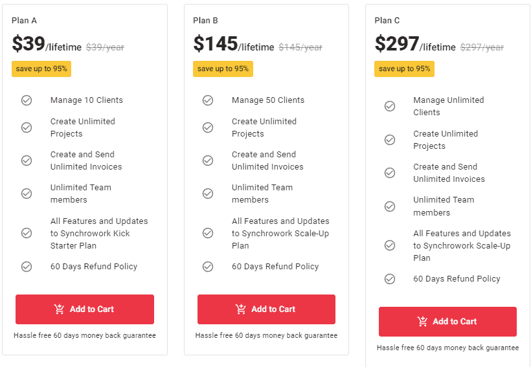Click checkmark icon beside Manage 50 Clients
Viewport: 531px width, 367px height.
(x=208, y=100)
